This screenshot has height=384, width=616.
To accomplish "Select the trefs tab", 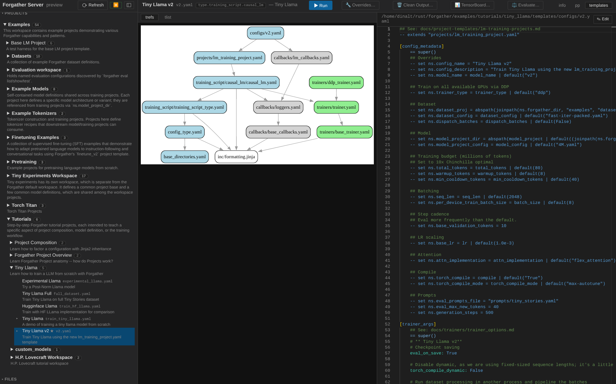I will pyautogui.click(x=149, y=17).
